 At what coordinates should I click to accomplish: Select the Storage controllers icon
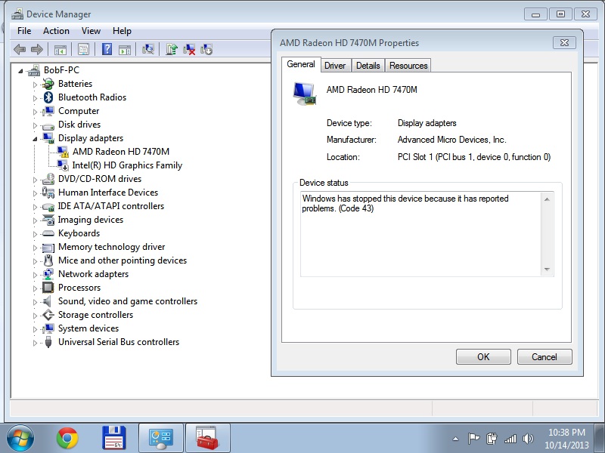click(48, 315)
